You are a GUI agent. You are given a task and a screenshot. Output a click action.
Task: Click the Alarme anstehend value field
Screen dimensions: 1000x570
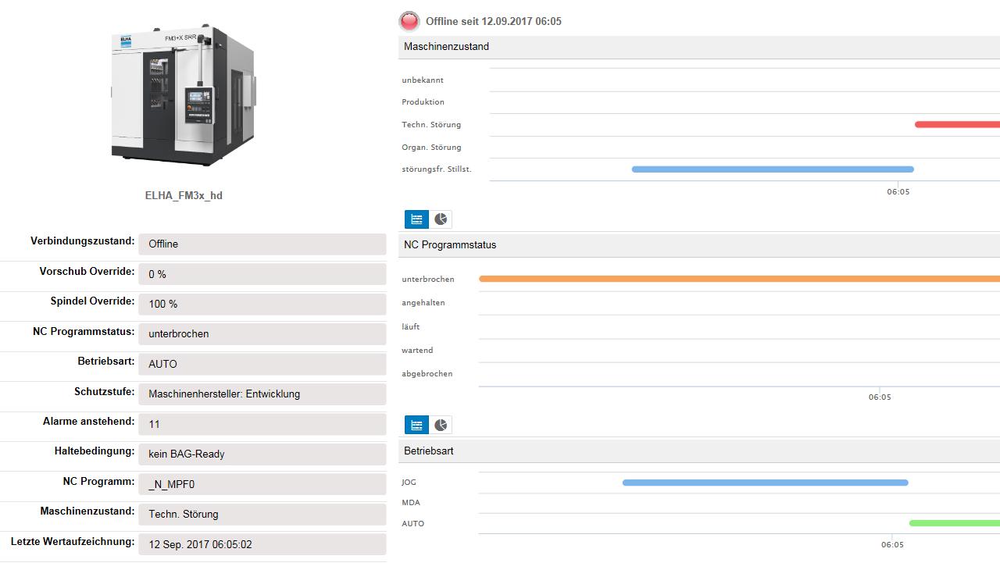click(262, 424)
